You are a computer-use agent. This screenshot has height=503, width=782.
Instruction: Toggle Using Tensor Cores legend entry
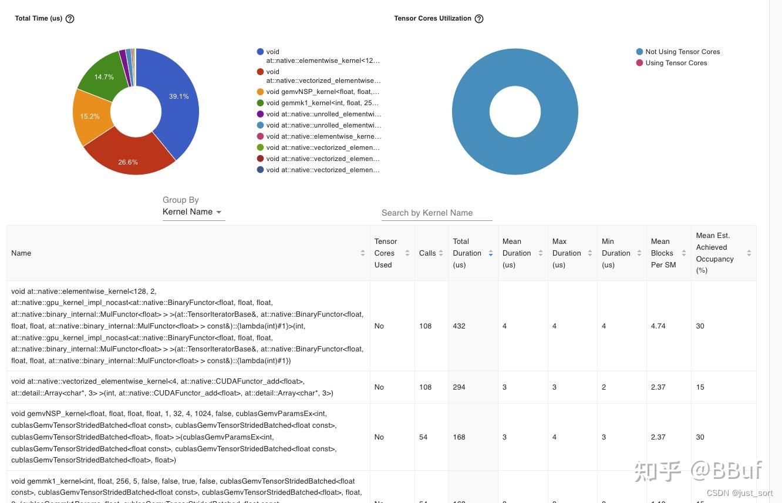672,63
